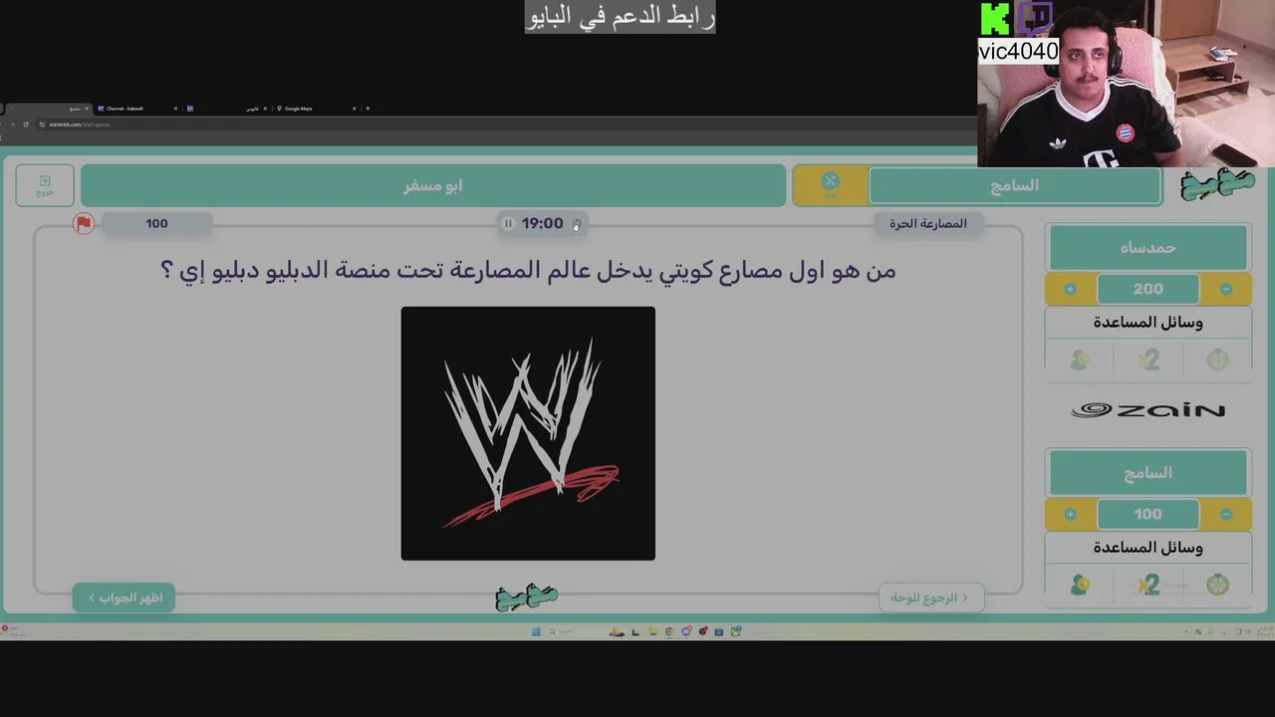Click the ابو مسفر header bar

click(x=433, y=185)
